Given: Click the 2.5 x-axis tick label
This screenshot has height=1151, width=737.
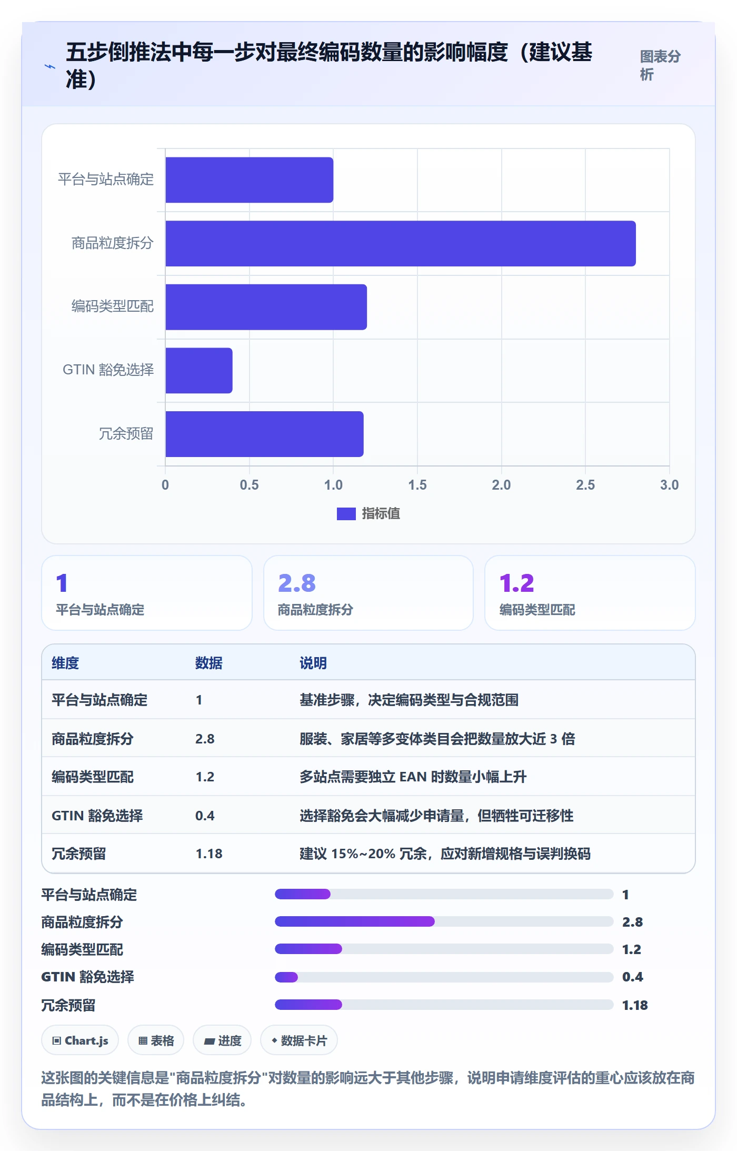Looking at the screenshot, I should (x=585, y=485).
